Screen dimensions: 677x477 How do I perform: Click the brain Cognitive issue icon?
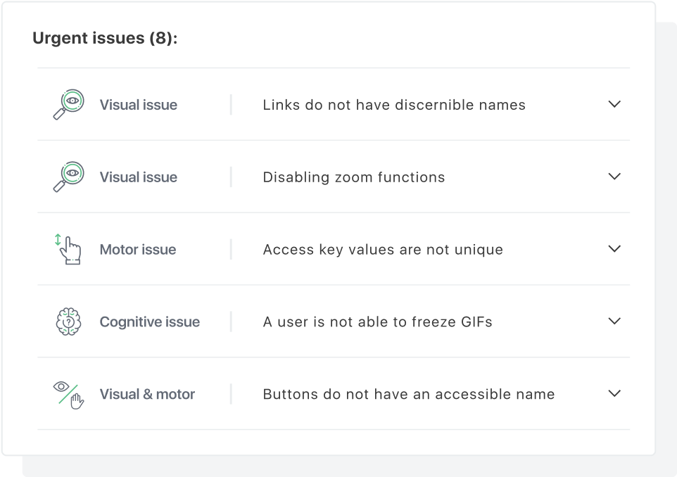pos(69,322)
